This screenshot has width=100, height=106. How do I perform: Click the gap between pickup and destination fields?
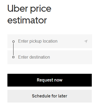(50, 49)
